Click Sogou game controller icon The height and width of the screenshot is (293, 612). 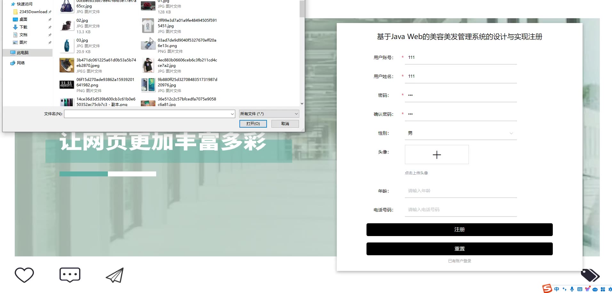coord(595,289)
